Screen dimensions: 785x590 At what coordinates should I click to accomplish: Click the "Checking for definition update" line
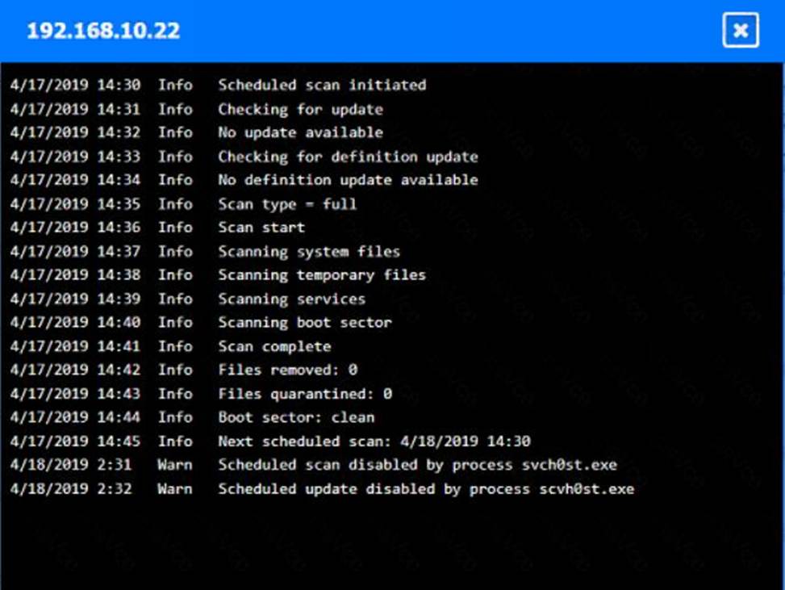[348, 157]
